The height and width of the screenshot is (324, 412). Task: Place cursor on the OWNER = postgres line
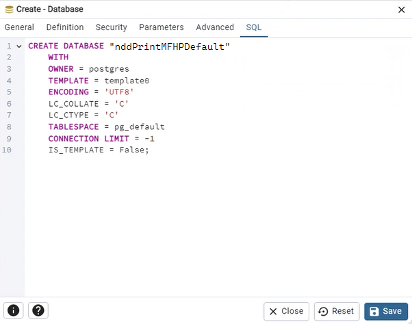point(88,69)
